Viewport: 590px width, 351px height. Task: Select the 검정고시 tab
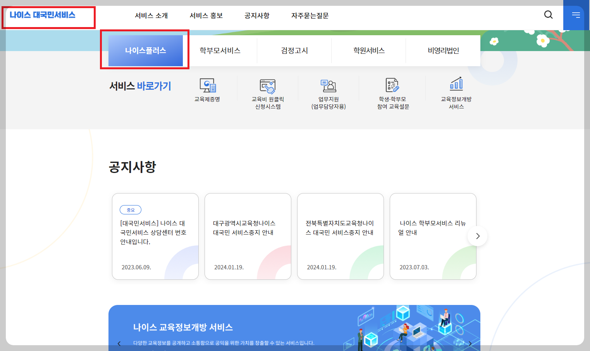pyautogui.click(x=294, y=50)
